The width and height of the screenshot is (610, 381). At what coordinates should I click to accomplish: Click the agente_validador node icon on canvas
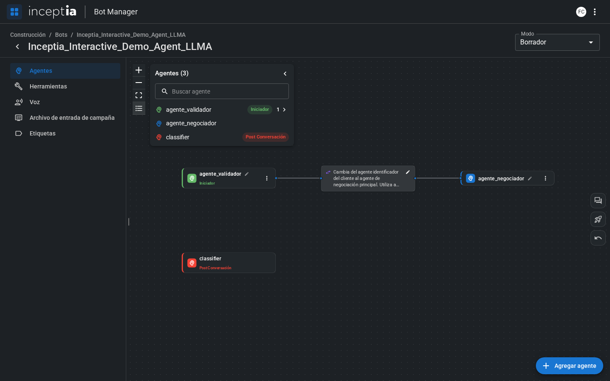(192, 178)
